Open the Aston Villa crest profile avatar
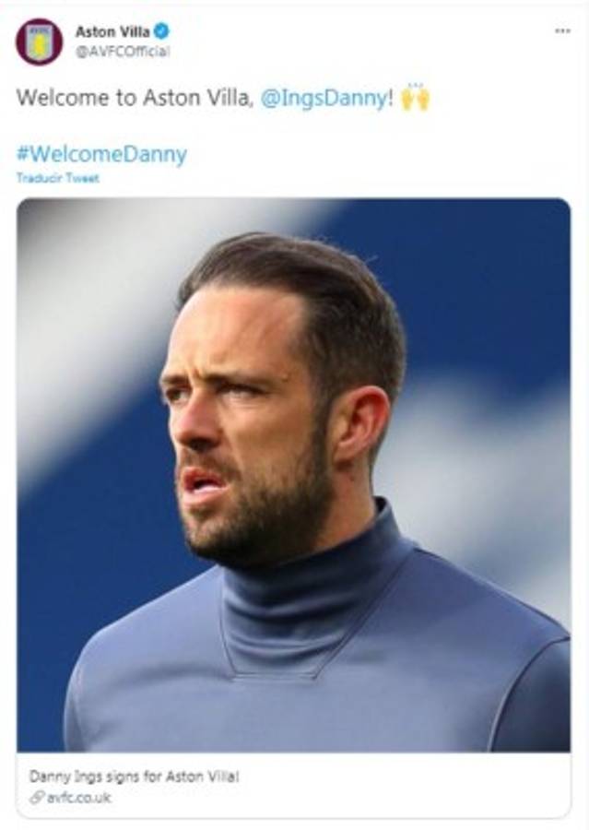 tap(39, 41)
